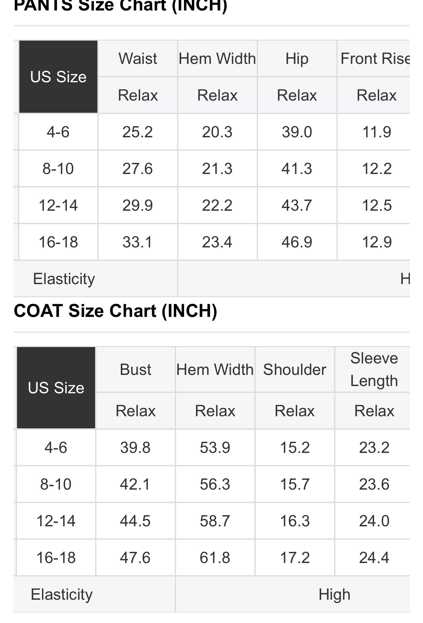The image size is (423, 623).
Task: Click the Shoulder column header
Action: pyautogui.click(x=294, y=370)
